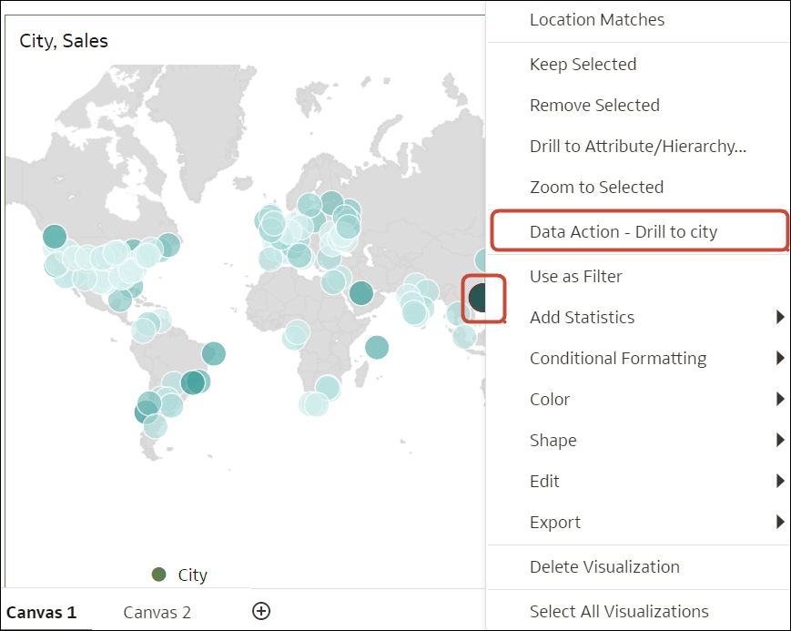Choose "Use as Filter"

coord(575,276)
